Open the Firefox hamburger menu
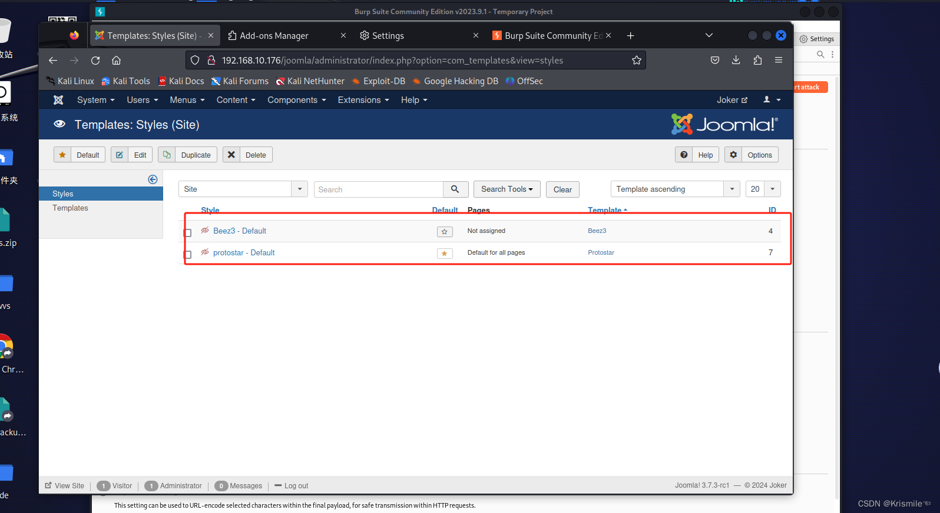The height and width of the screenshot is (513, 940). click(779, 60)
